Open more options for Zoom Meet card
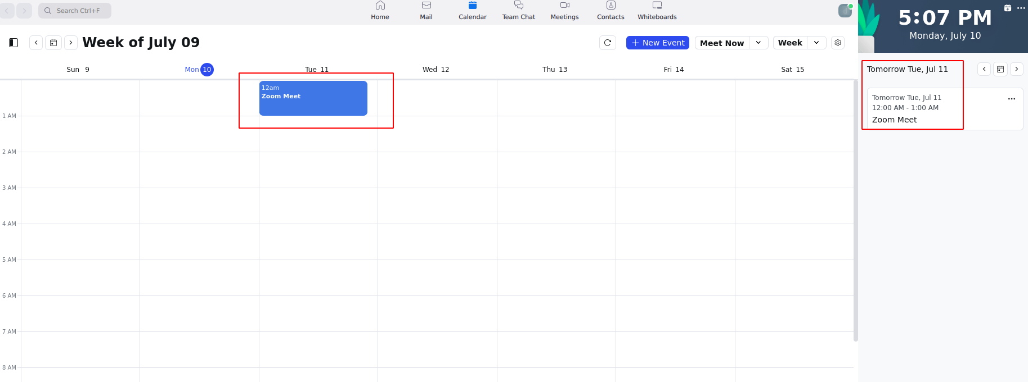 [1012, 99]
